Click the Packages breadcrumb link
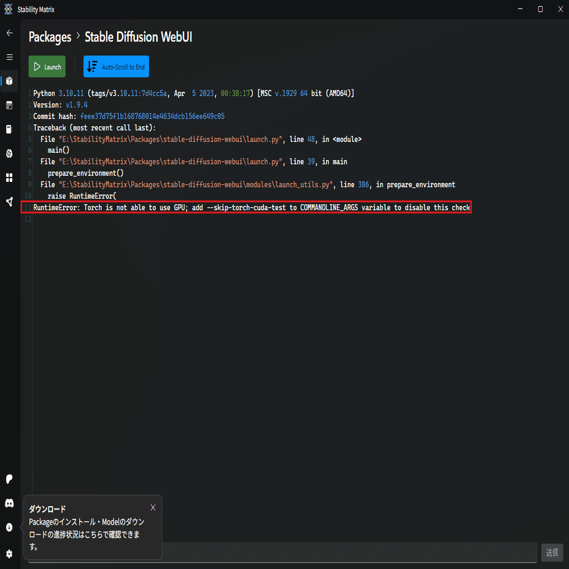Screen dimensions: 569x569 click(50, 37)
